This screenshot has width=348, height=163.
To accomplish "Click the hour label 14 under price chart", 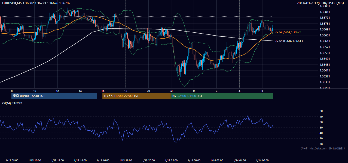I will [x=80, y=91].
